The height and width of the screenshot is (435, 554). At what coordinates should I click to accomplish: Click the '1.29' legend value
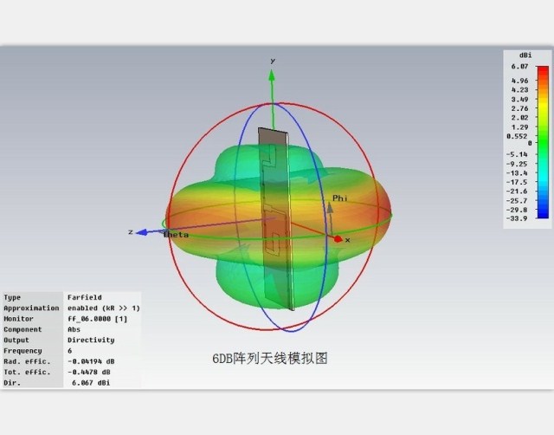[519, 127]
